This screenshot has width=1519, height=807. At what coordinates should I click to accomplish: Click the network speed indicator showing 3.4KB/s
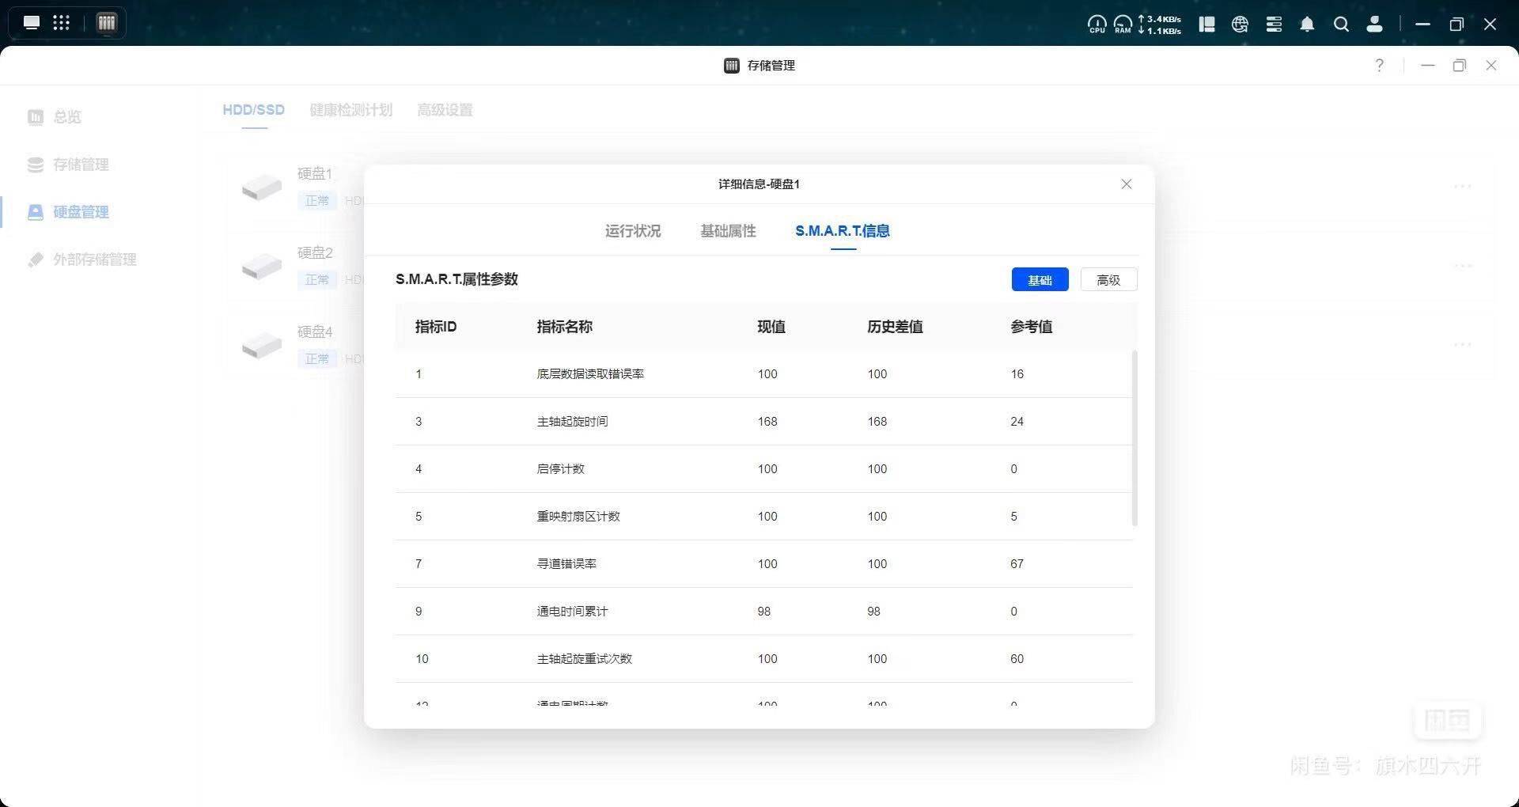coord(1159,19)
